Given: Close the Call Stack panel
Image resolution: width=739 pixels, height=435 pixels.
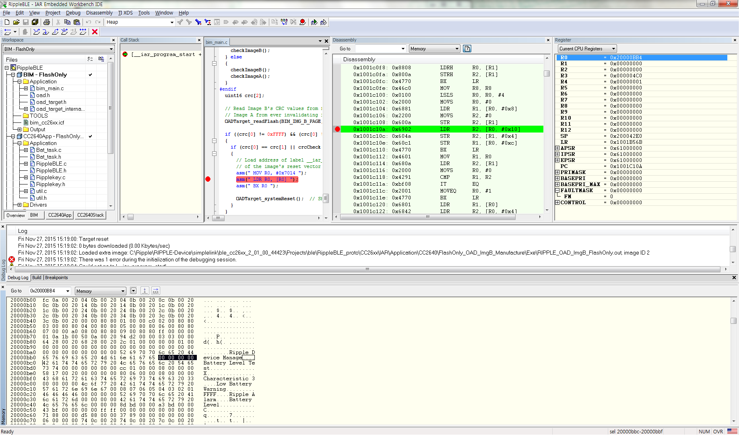Looking at the screenshot, I should pyautogui.click(x=199, y=40).
